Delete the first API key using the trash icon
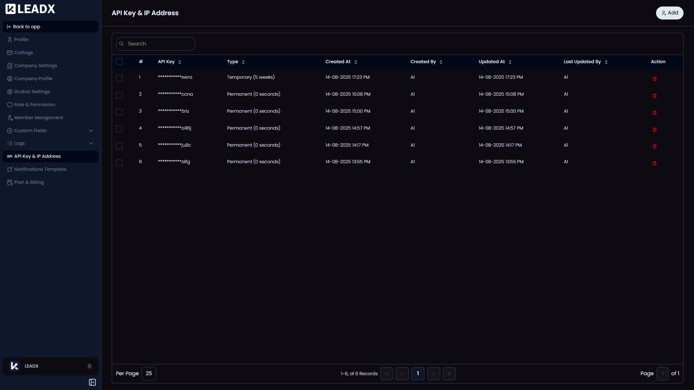 point(655,78)
